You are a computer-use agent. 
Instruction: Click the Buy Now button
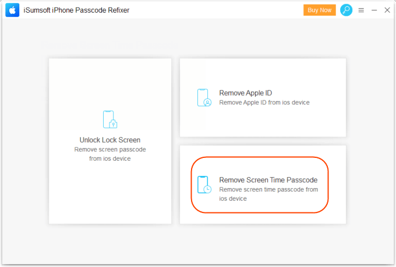tap(320, 10)
